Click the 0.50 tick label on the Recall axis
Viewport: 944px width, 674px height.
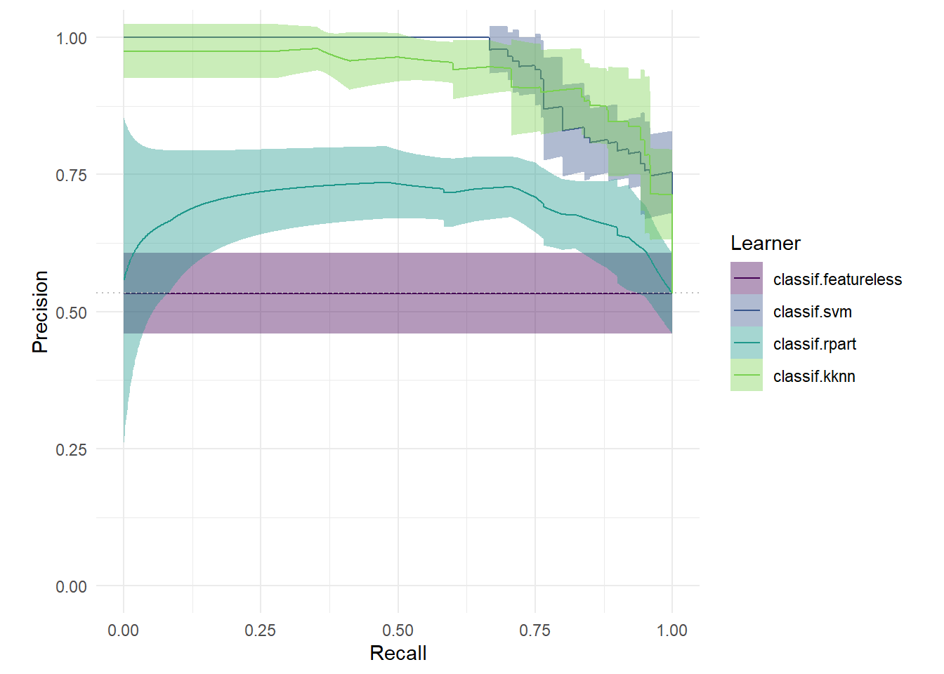click(398, 630)
